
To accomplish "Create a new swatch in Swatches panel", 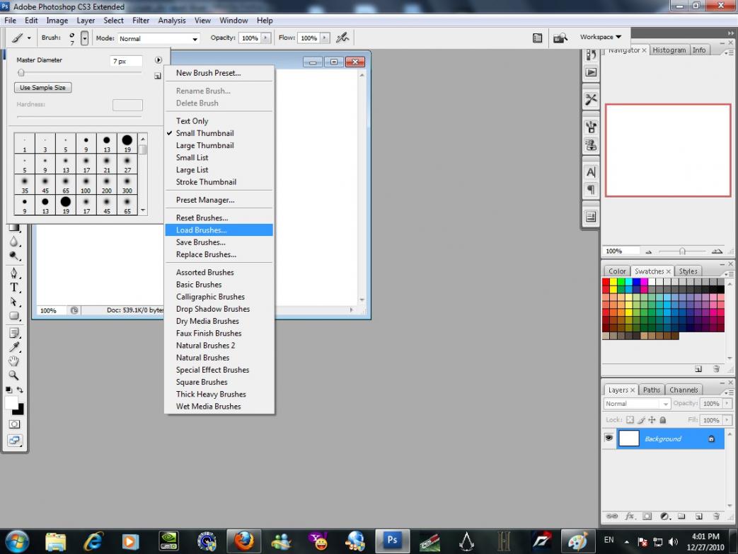I will 698,369.
